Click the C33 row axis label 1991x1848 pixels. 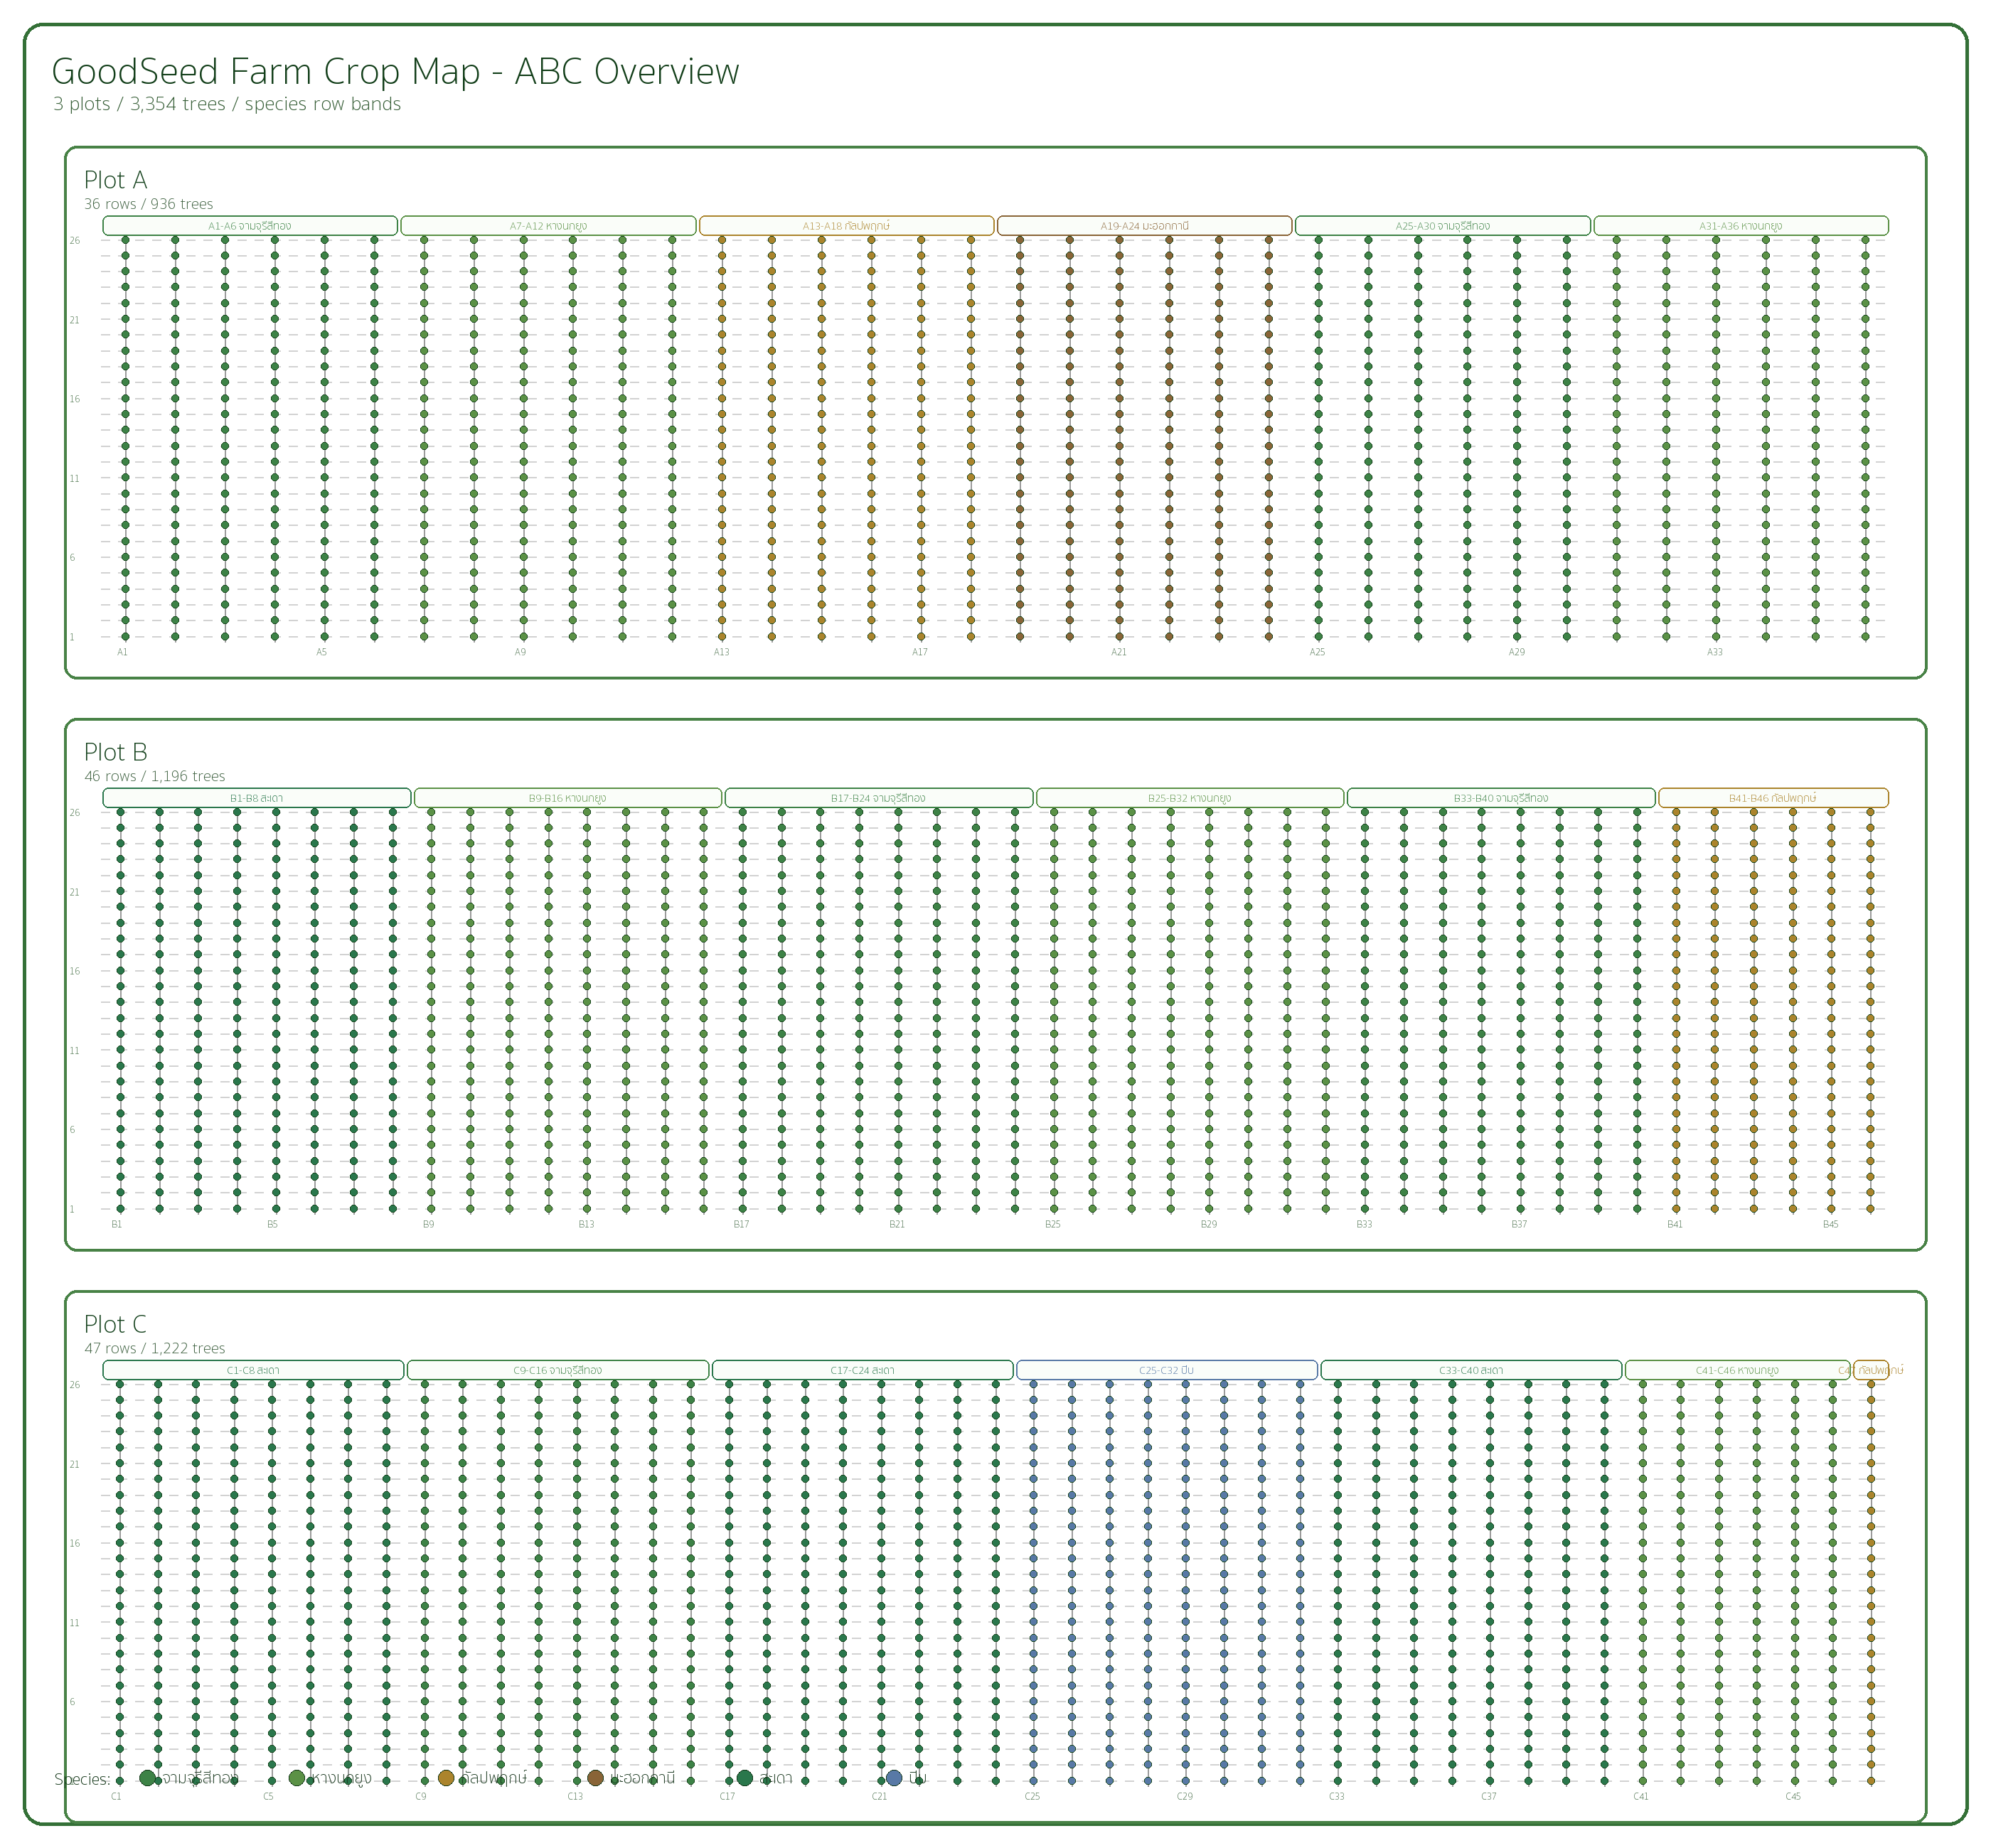1337,1796
